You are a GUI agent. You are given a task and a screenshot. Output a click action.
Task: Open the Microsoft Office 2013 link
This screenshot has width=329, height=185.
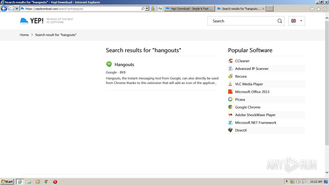252,92
